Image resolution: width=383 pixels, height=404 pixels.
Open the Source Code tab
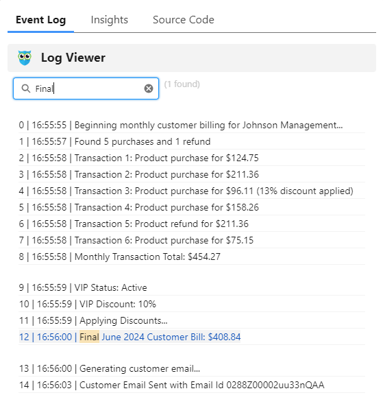183,20
